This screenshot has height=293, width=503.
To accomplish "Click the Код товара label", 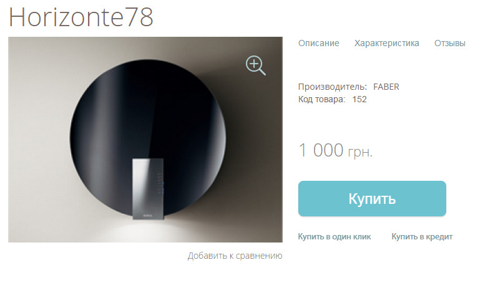I will coord(322,99).
